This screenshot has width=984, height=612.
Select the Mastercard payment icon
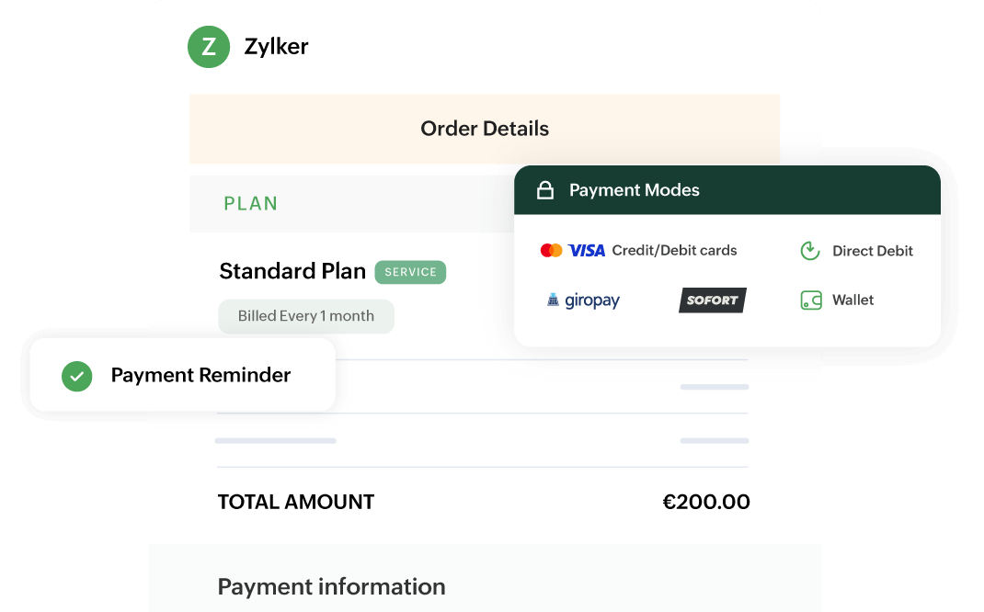[x=552, y=249]
